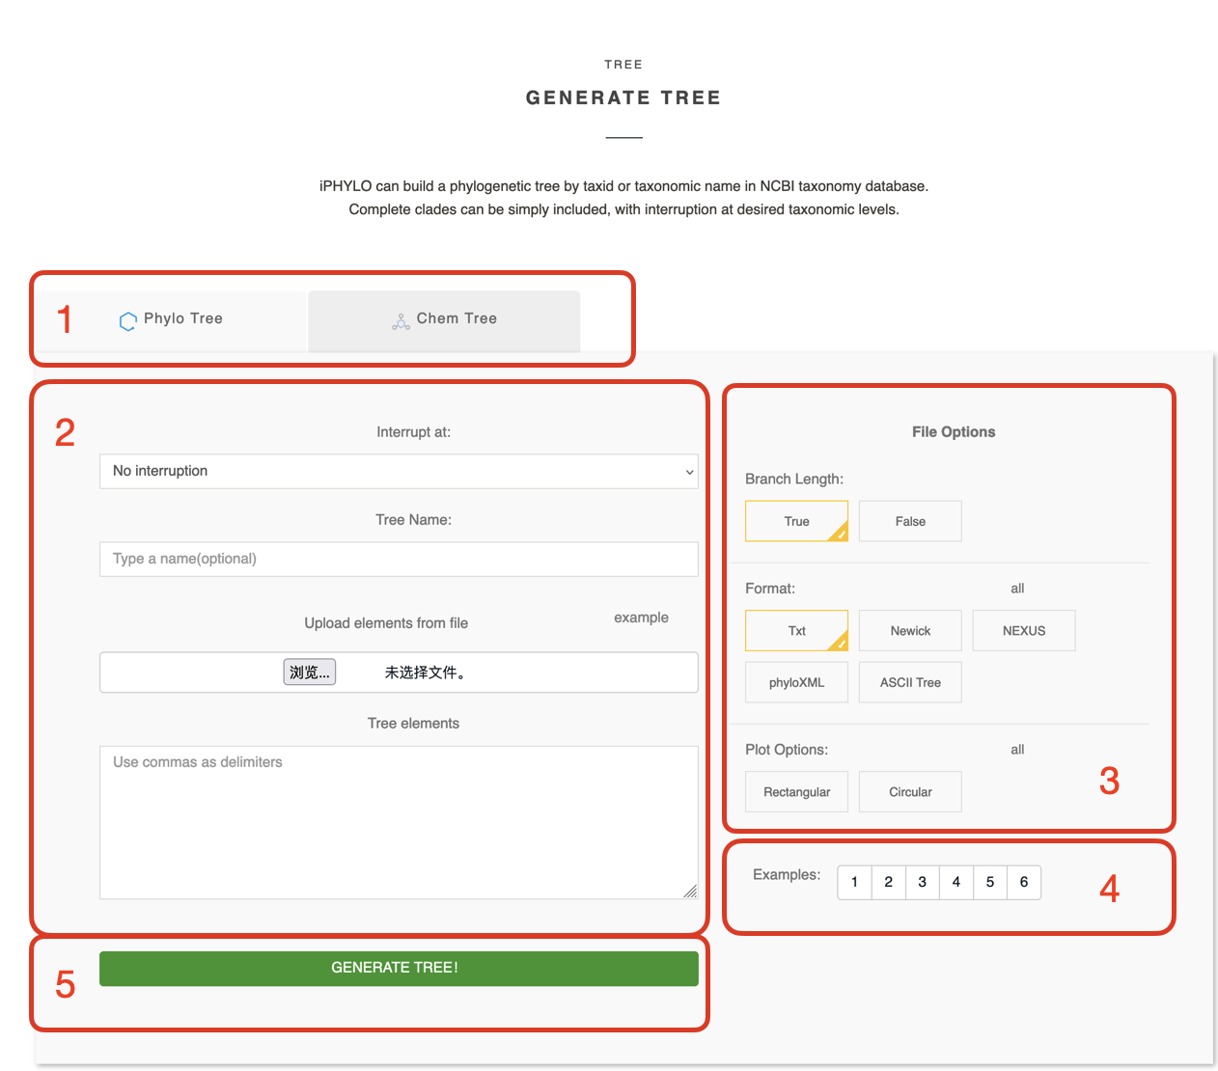The width and height of the screenshot is (1218, 1071).
Task: Select all formats via the all link
Action: [1017, 589]
